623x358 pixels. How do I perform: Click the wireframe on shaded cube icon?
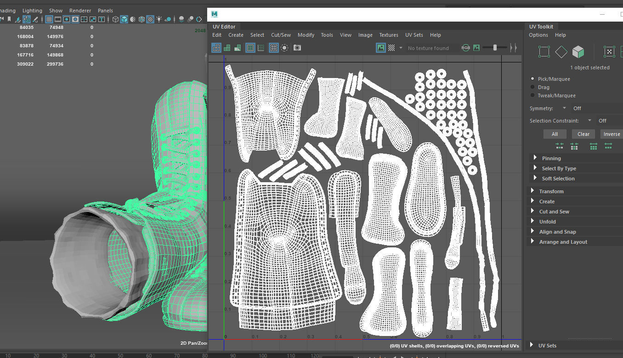(142, 19)
